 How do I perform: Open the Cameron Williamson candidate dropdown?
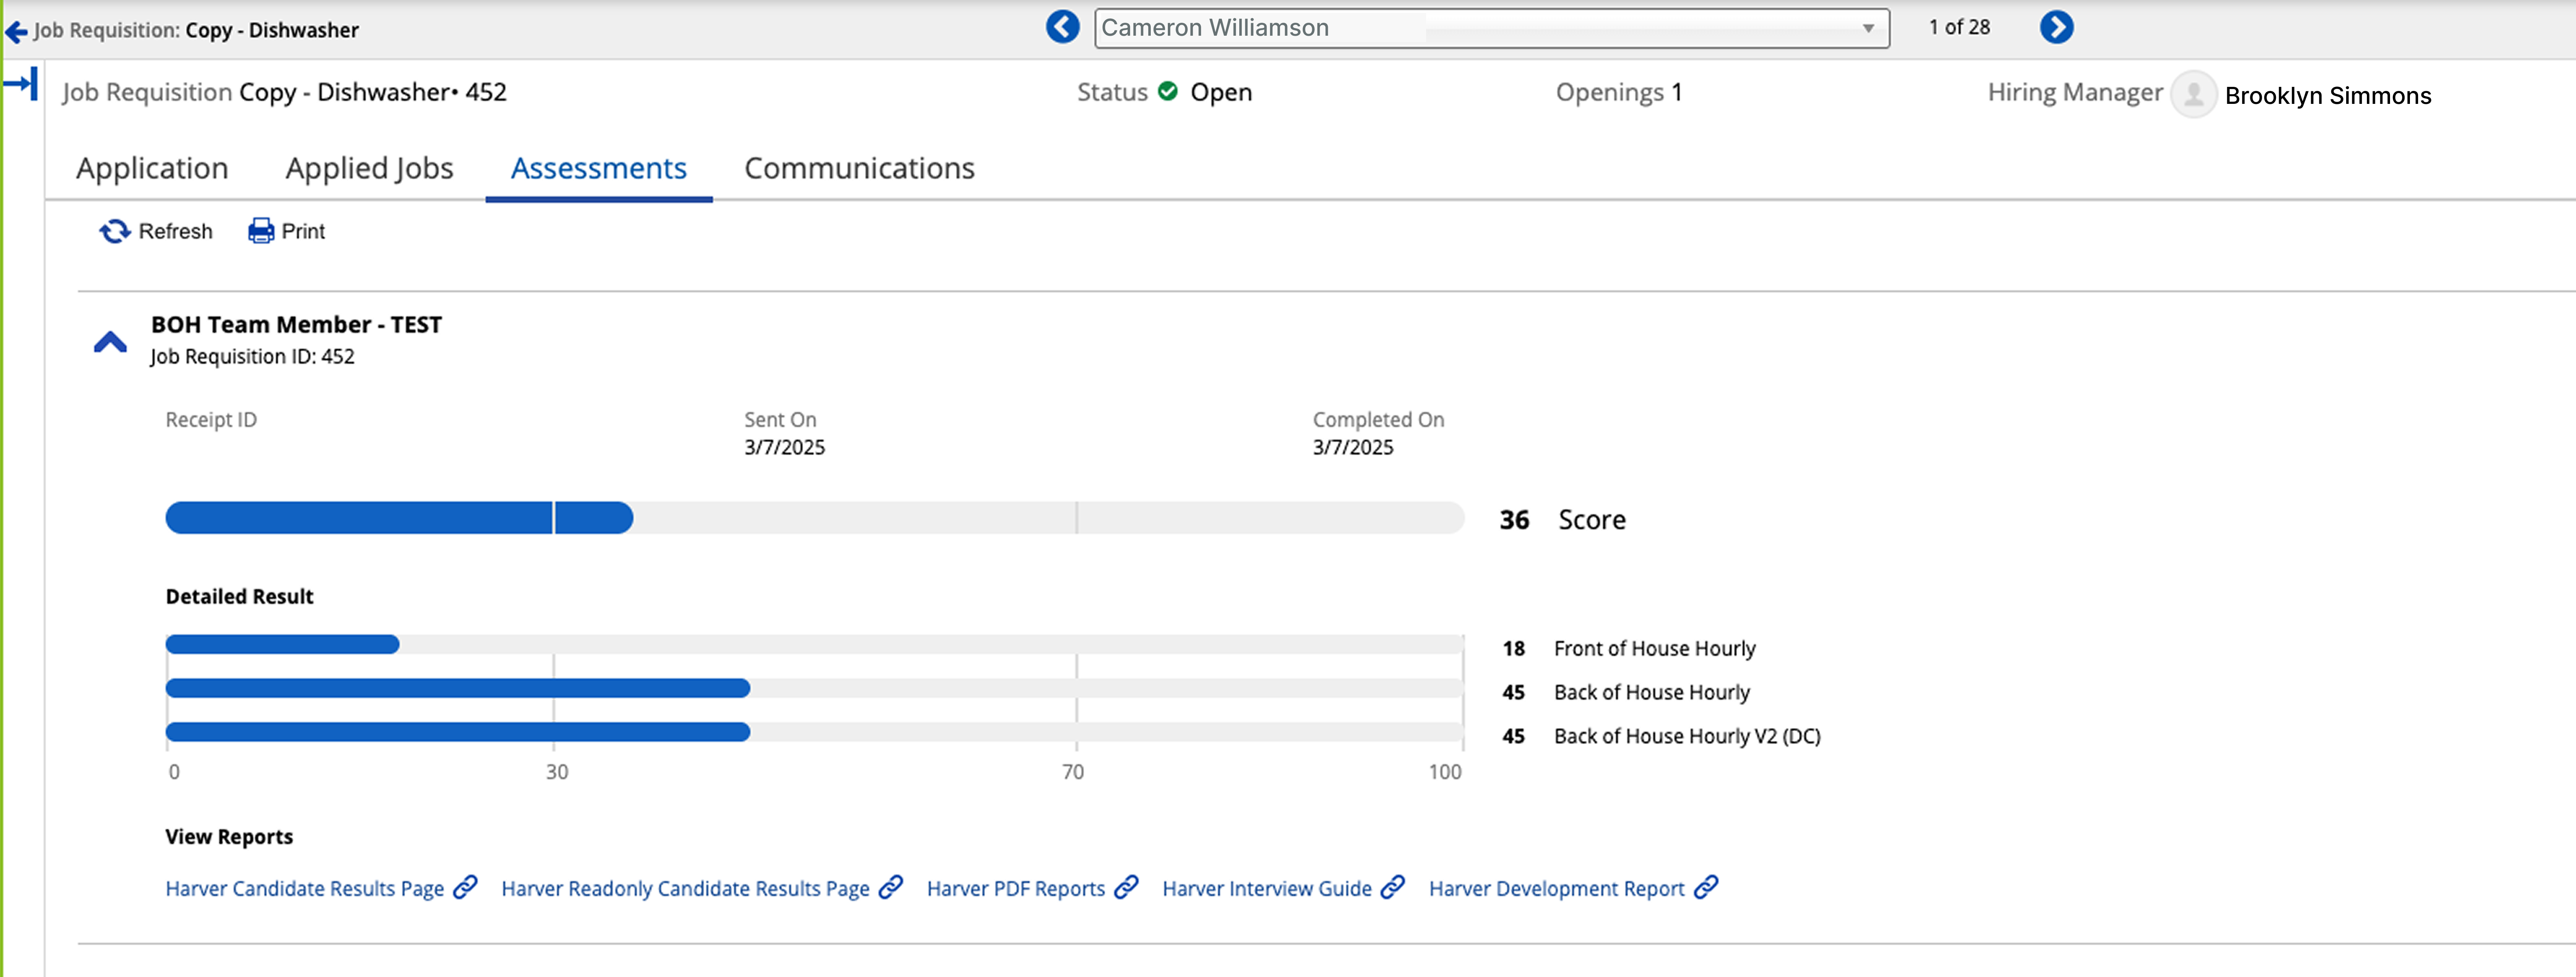pyautogui.click(x=1491, y=28)
